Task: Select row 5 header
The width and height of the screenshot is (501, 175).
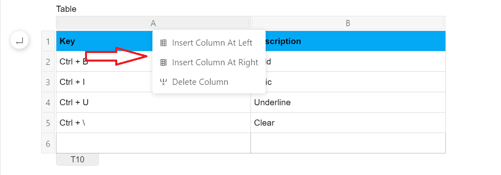Action: tap(48, 123)
